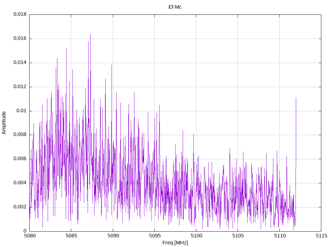Select the 5085 x-axis tick label
This screenshot has width=330, height=247.
[x=71, y=236]
